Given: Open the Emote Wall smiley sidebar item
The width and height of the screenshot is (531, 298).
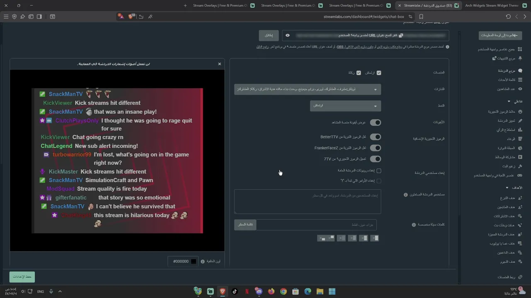Looking at the screenshot, I should click(x=505, y=112).
